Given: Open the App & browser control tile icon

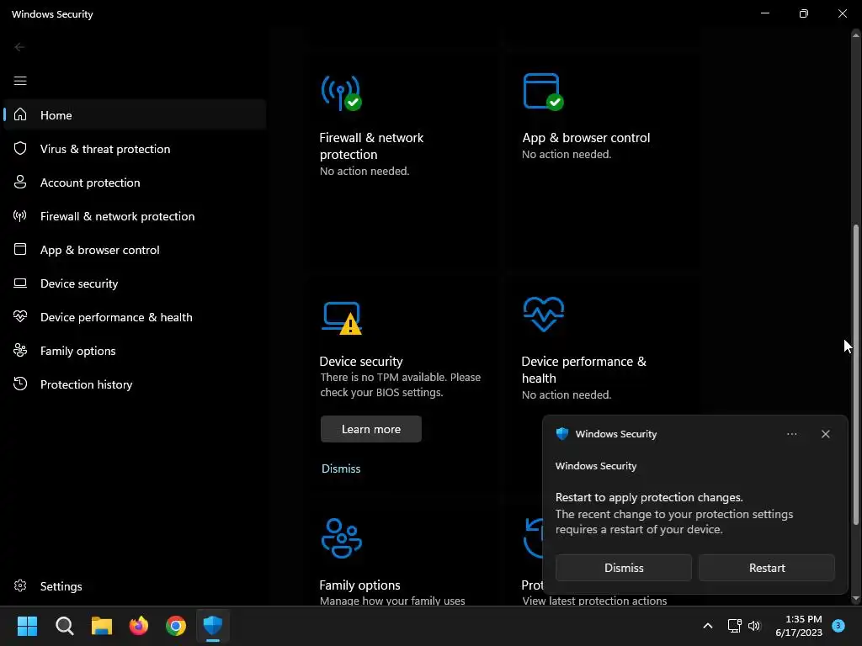Looking at the screenshot, I should click(543, 92).
